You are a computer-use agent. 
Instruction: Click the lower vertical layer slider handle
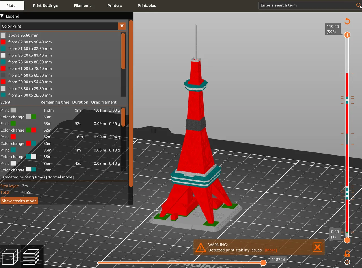347,240
